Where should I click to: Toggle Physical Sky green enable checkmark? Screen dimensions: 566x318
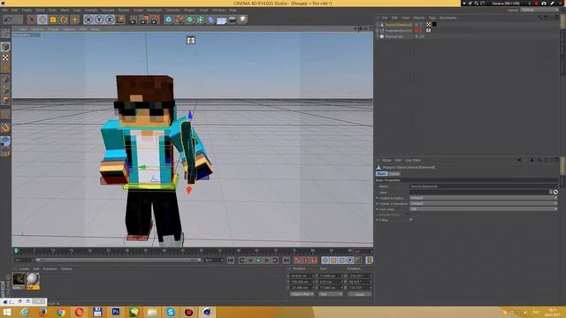[x=423, y=36]
